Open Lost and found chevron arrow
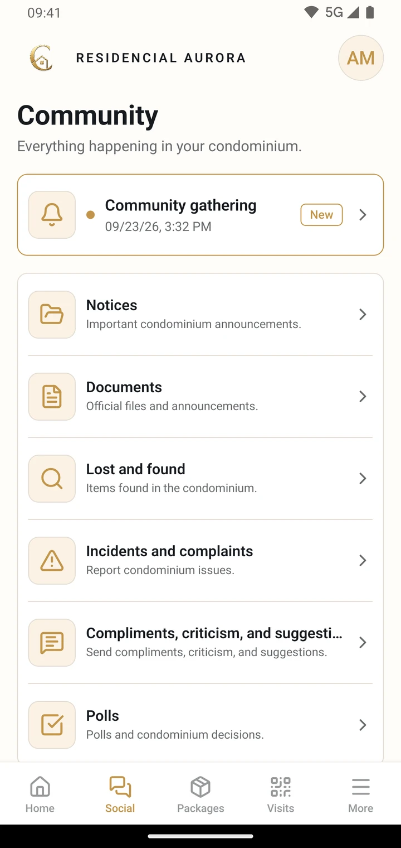Viewport: 401px width, 848px height. click(363, 479)
